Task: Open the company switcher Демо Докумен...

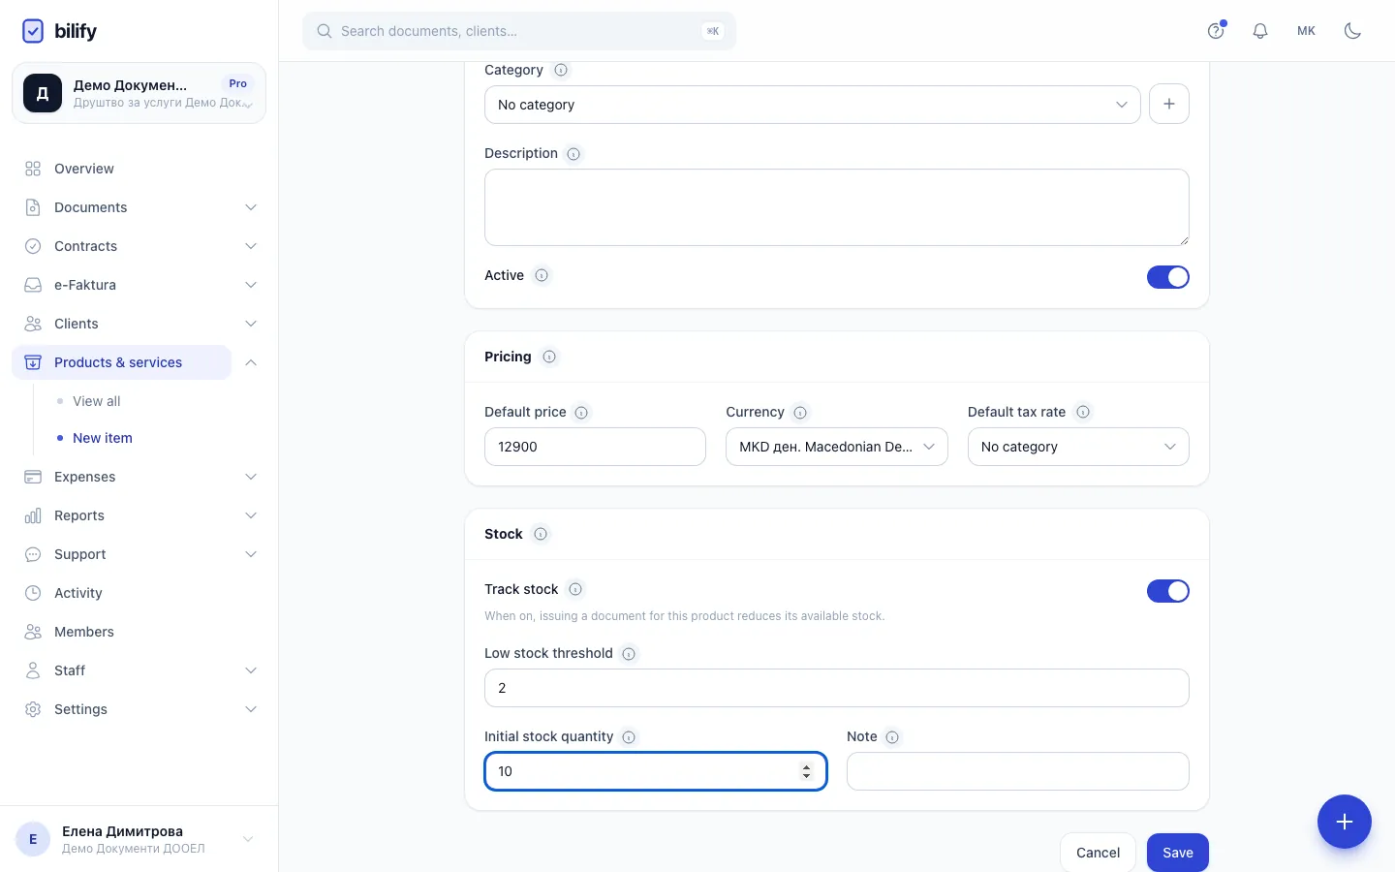Action: (x=139, y=93)
